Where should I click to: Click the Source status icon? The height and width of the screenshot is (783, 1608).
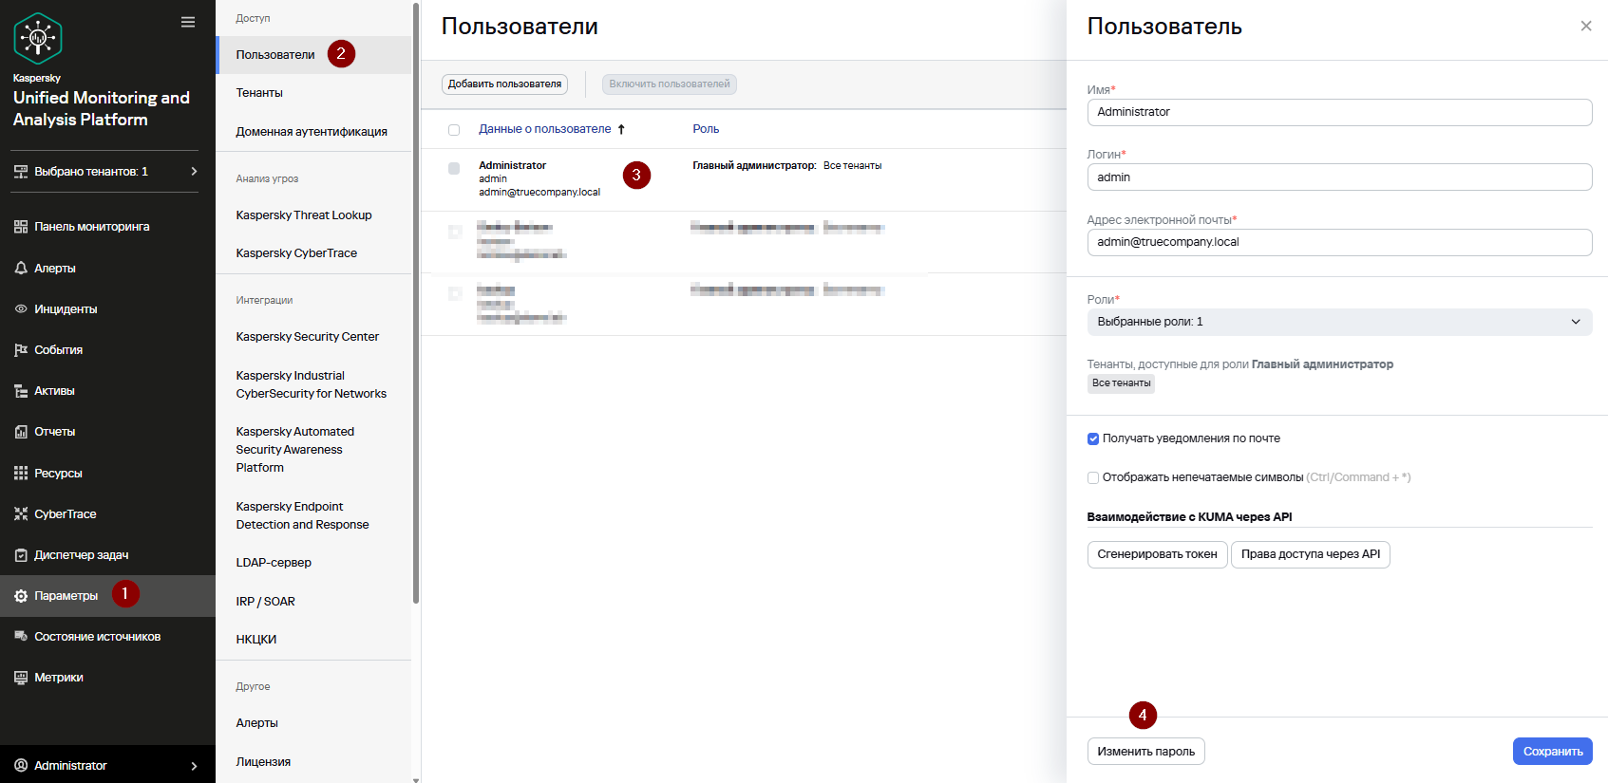(x=21, y=637)
